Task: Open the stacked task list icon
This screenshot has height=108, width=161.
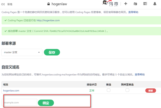Action: (145, 4)
